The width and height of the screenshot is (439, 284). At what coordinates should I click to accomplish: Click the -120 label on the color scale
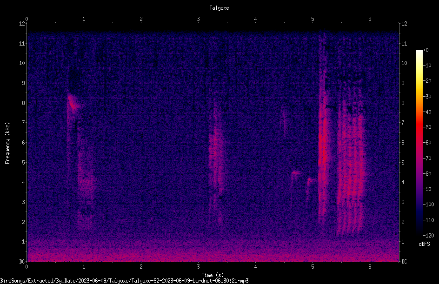[428, 236]
